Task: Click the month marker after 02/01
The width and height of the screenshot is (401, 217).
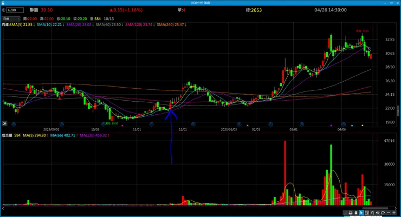Action: (270, 124)
